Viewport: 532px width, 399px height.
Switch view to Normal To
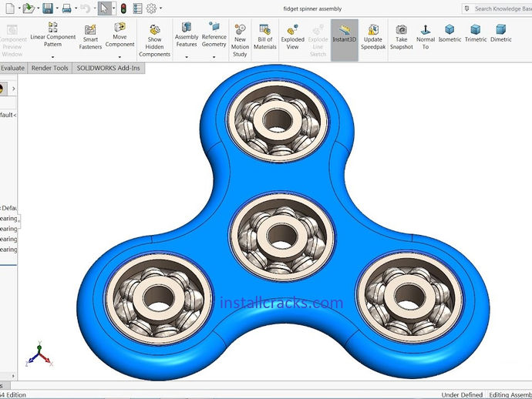tap(426, 37)
